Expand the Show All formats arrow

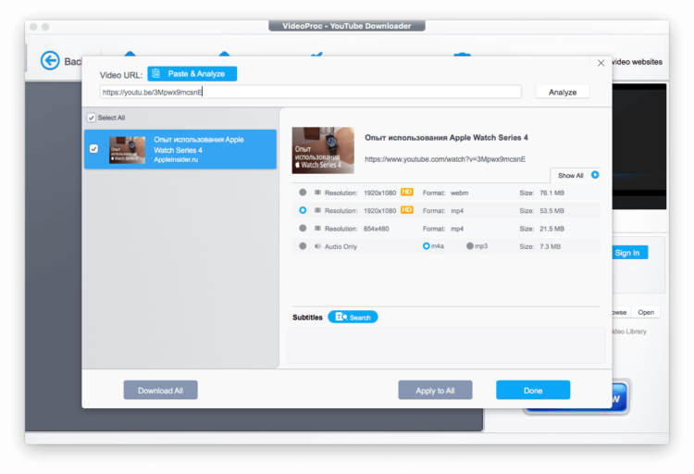(x=595, y=175)
